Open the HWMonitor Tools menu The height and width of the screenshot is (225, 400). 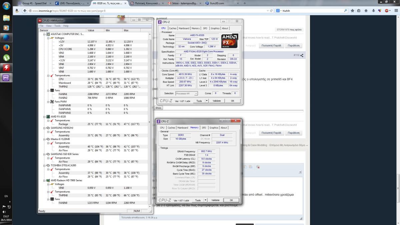click(57, 26)
